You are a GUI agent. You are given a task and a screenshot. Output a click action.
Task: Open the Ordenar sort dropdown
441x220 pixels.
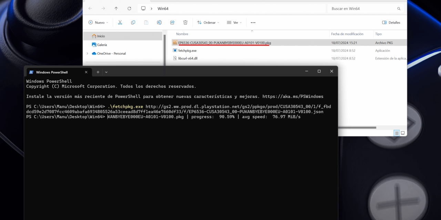pos(208,22)
